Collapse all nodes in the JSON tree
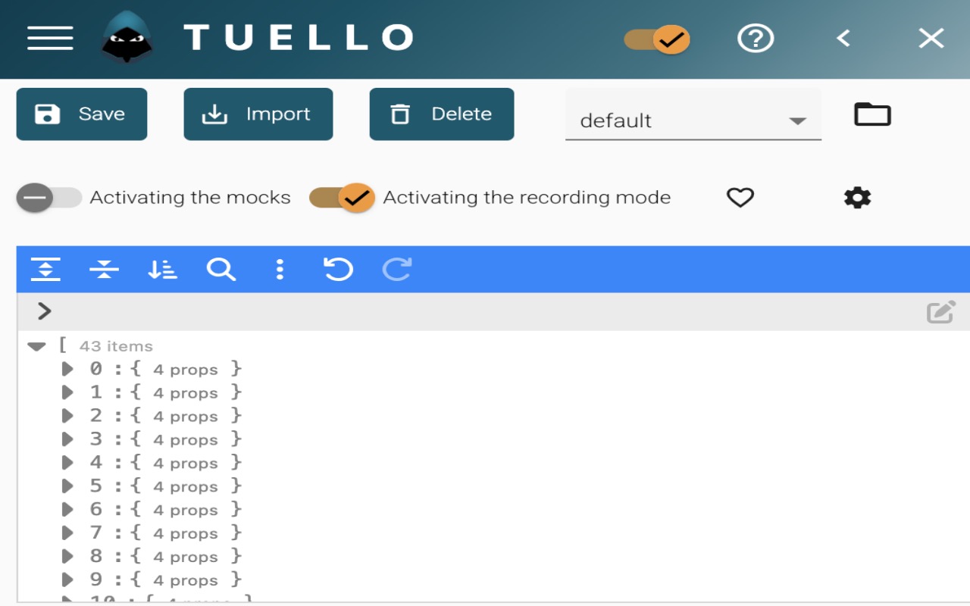Viewport: 970px width, 606px height. coord(104,269)
